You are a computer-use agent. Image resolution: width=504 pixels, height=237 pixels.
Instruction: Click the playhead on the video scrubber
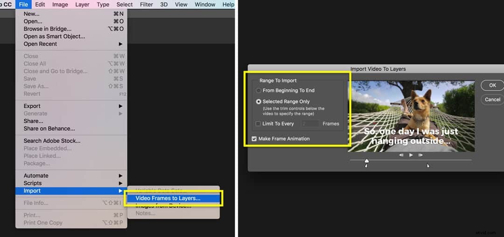tap(367, 160)
